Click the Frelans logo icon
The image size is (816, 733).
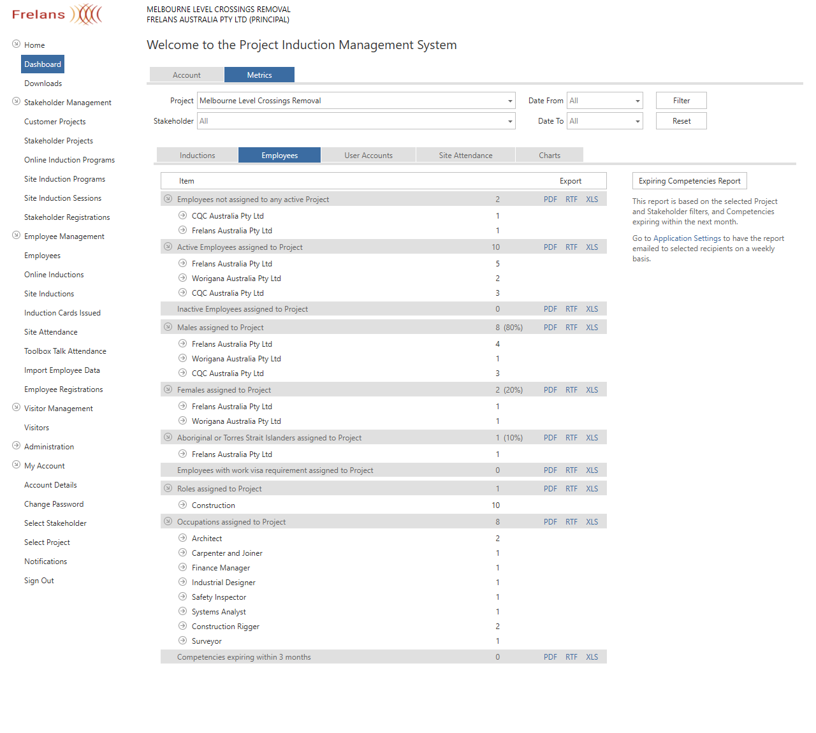point(86,14)
